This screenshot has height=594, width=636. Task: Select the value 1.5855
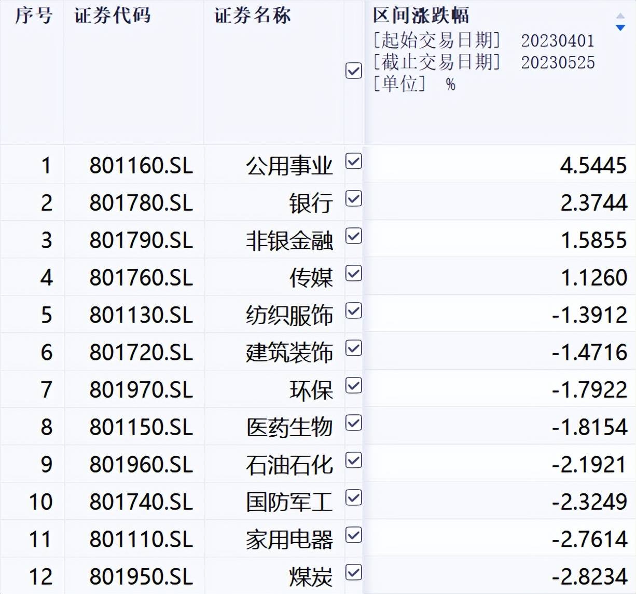[x=593, y=240]
